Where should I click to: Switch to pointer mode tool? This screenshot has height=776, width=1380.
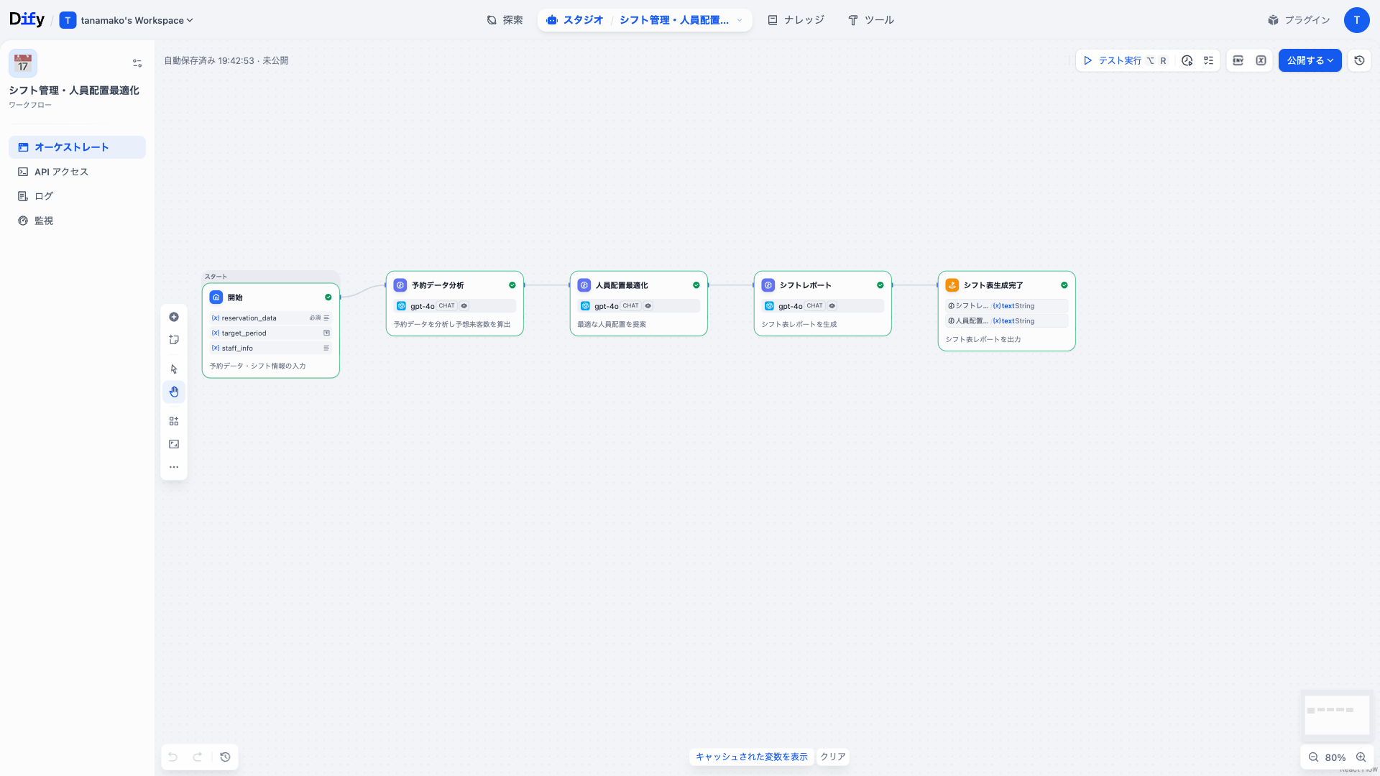coord(173,368)
